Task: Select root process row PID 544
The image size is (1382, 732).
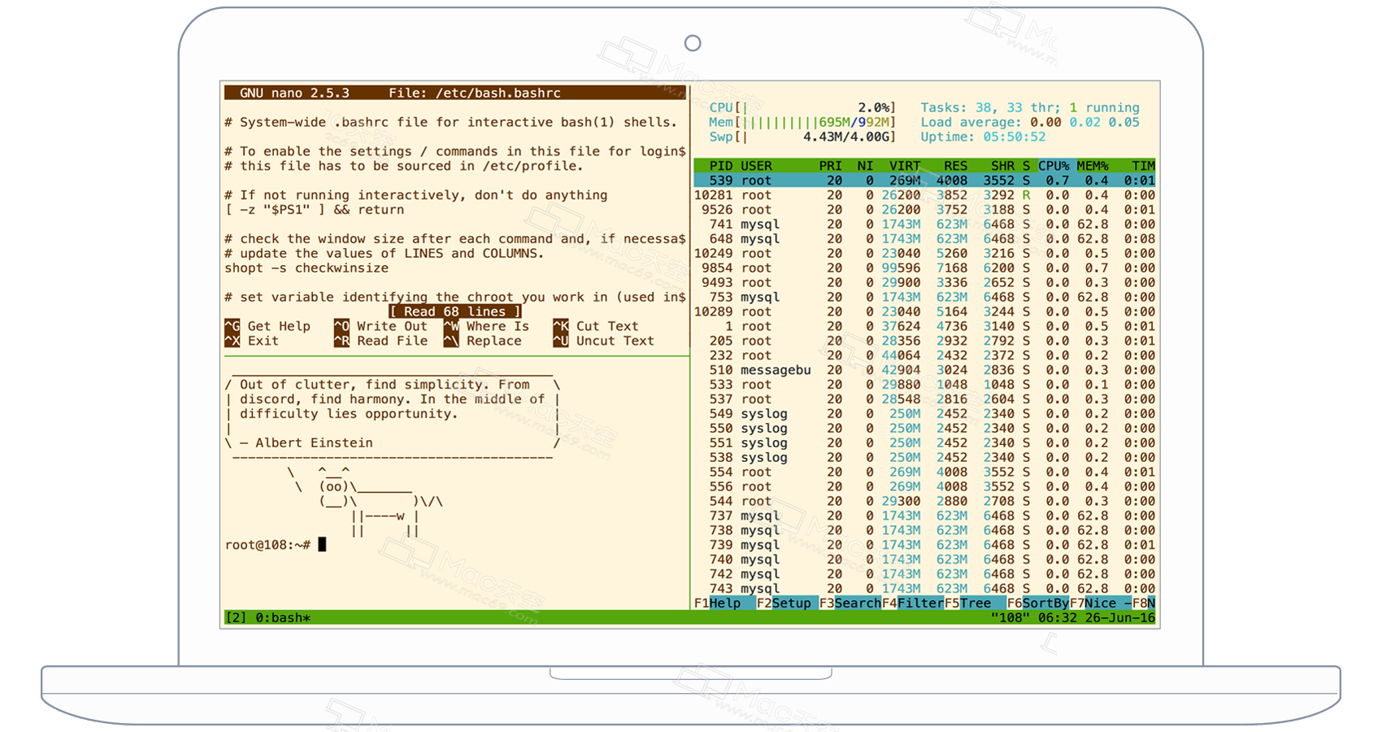Action: click(x=924, y=502)
